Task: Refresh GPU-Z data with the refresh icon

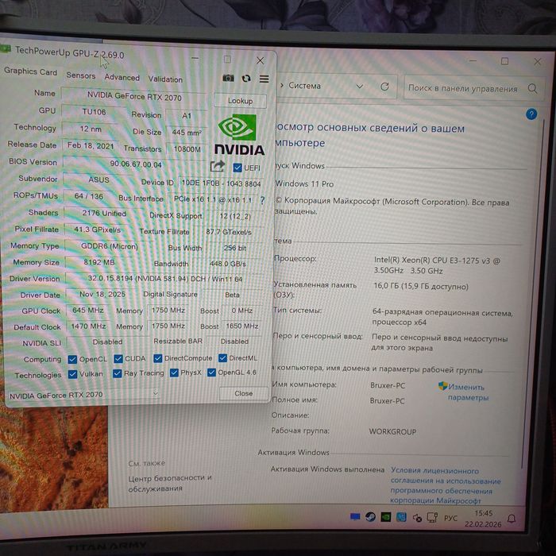Action: (x=246, y=79)
